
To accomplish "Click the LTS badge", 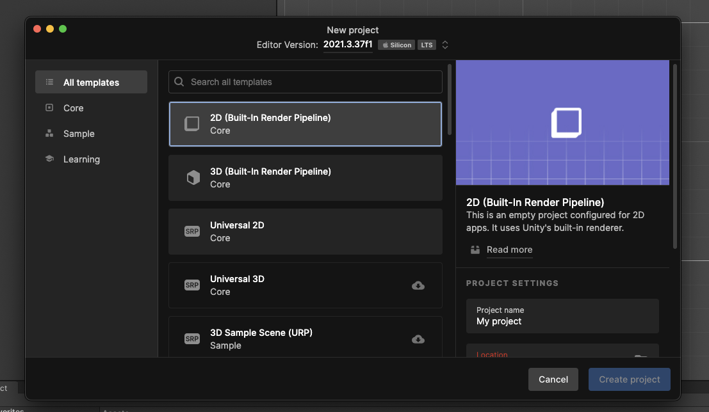I will pos(427,45).
